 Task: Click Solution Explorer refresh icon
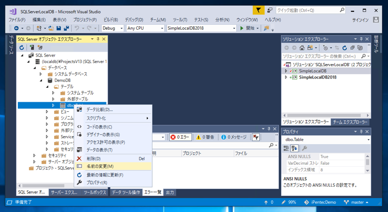pyautogui.click(x=345, y=48)
